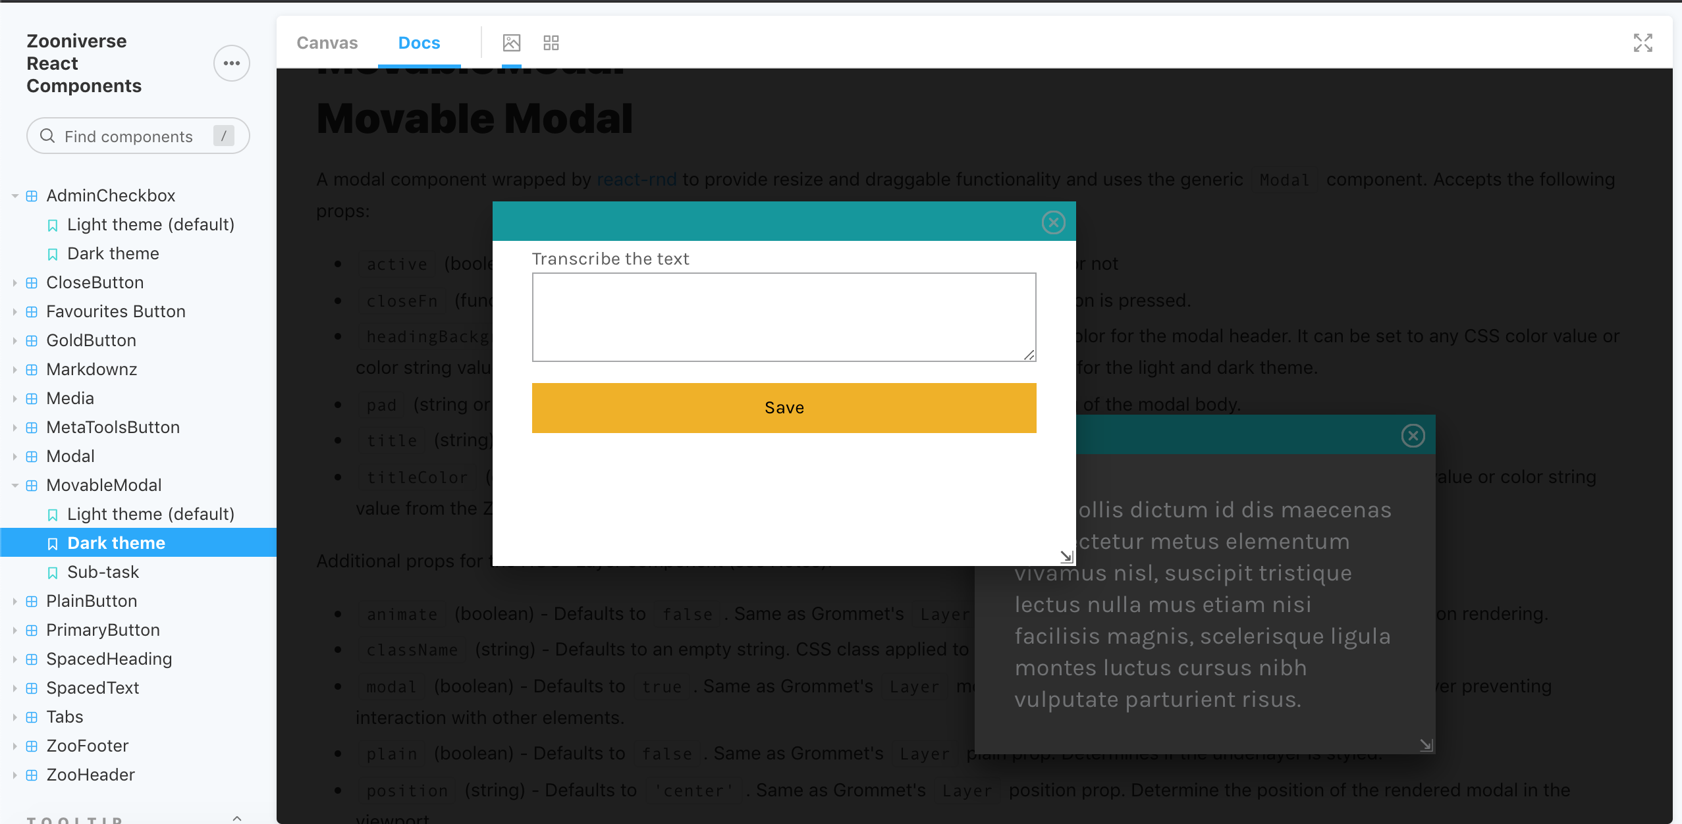
Task: Select the image snapshot icon in the toolbar
Action: 512,42
